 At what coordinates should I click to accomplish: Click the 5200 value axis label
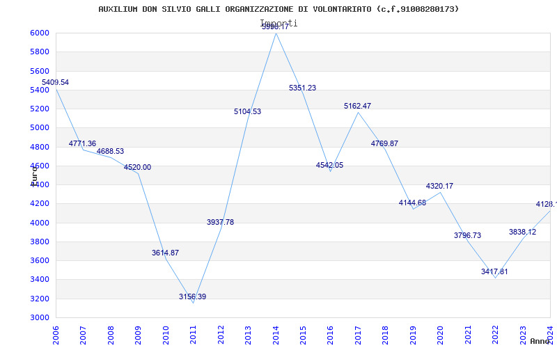pos(40,109)
